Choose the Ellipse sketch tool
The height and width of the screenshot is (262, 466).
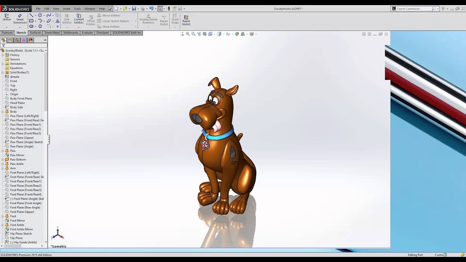point(48,21)
